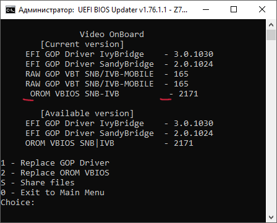Click the vertical scrollbar thumb
The width and height of the screenshot is (277, 223).
coord(271,35)
